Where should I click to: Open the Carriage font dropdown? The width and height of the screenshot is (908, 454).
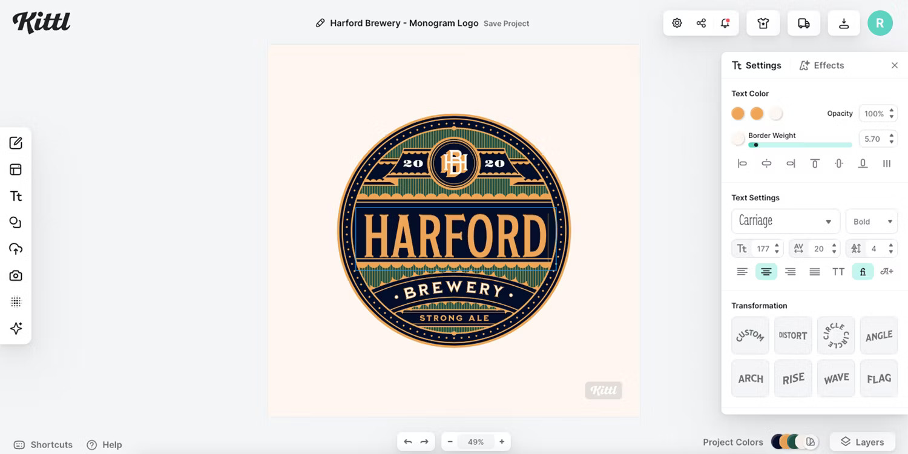click(x=786, y=222)
